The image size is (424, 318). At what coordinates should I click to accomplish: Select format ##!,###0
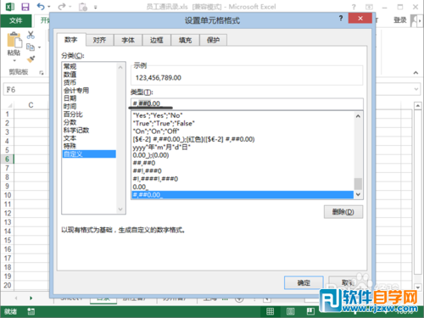[243, 170]
